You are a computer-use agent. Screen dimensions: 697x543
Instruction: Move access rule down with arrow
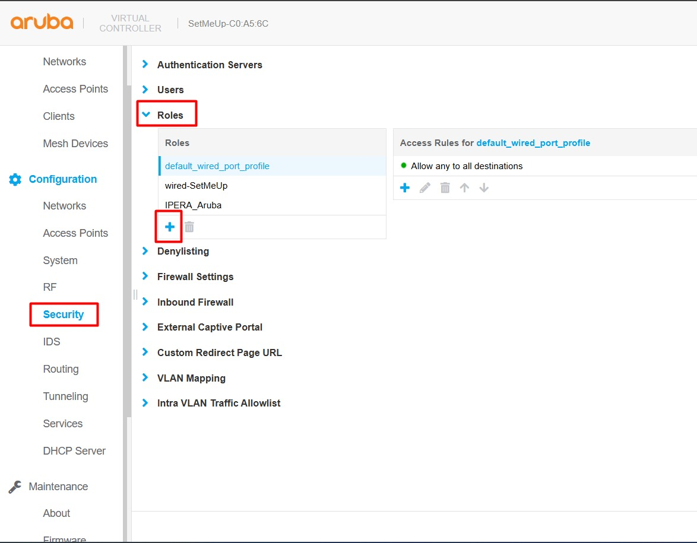point(484,188)
